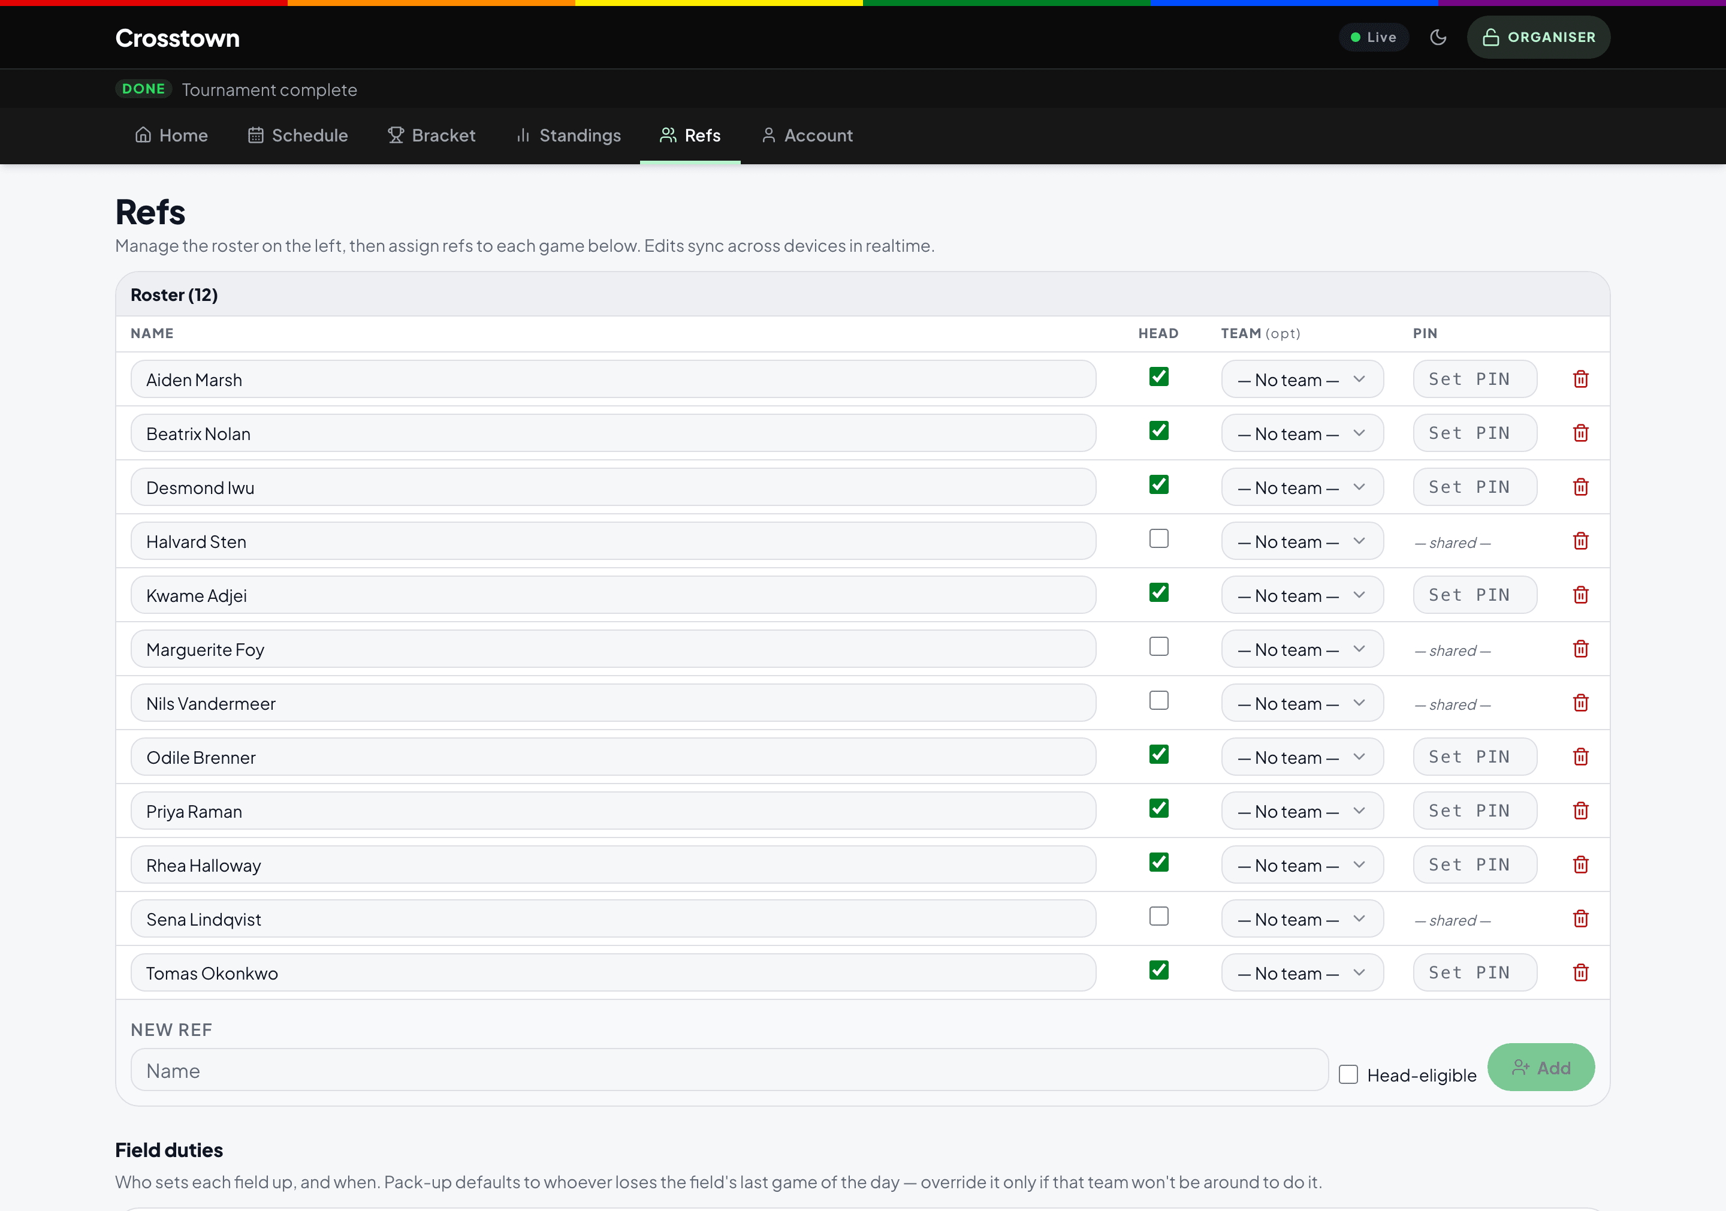The height and width of the screenshot is (1211, 1726).
Task: Click the trash icon for Sena Lindqvist
Action: tap(1580, 919)
